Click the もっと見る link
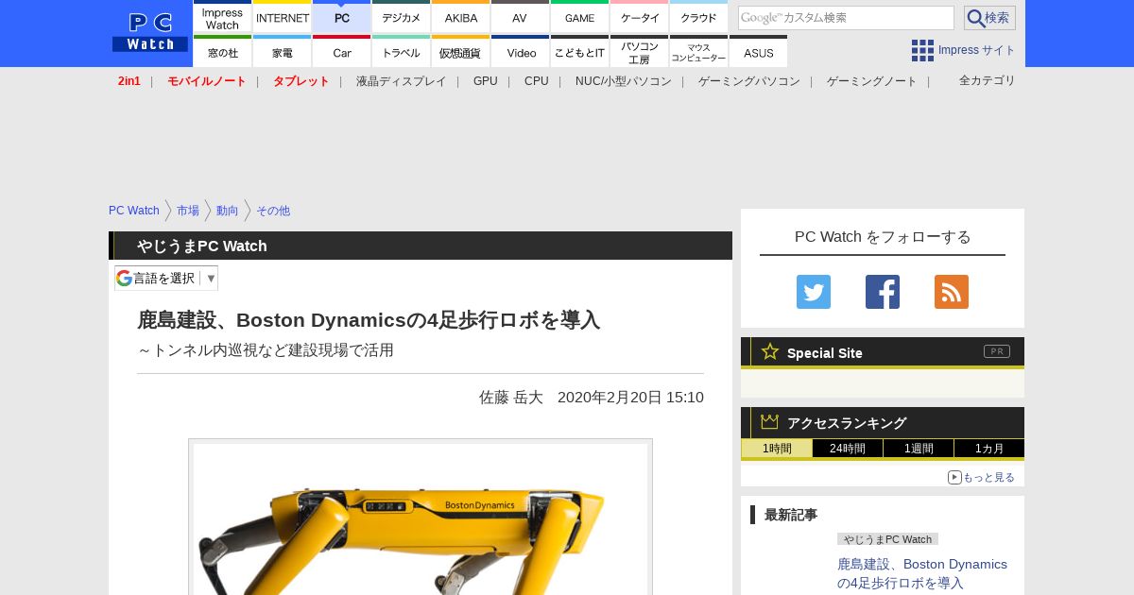The width and height of the screenshot is (1134, 595). click(988, 477)
